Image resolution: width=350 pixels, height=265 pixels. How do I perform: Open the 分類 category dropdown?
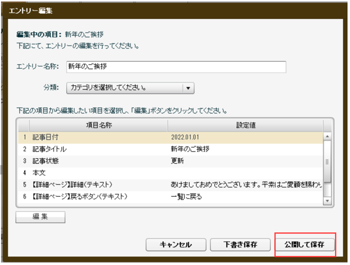130,88
